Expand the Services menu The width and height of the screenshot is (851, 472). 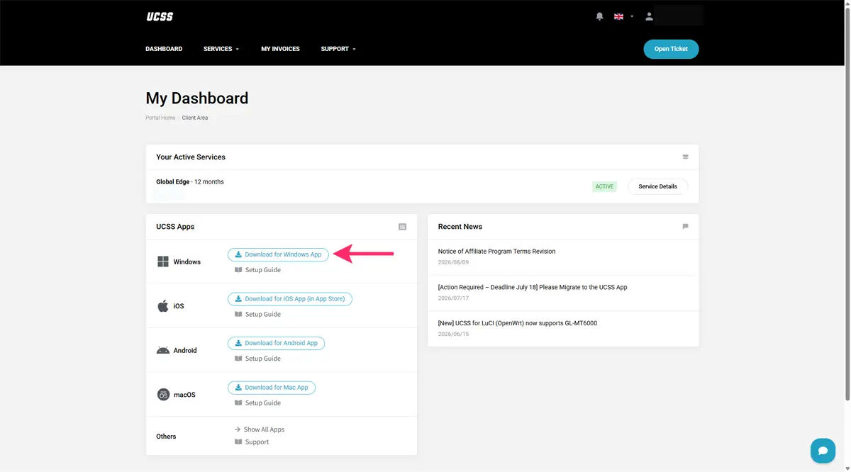pos(221,49)
